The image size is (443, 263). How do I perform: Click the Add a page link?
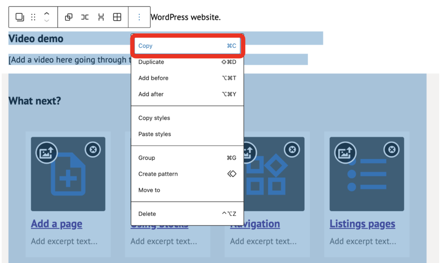(57, 224)
